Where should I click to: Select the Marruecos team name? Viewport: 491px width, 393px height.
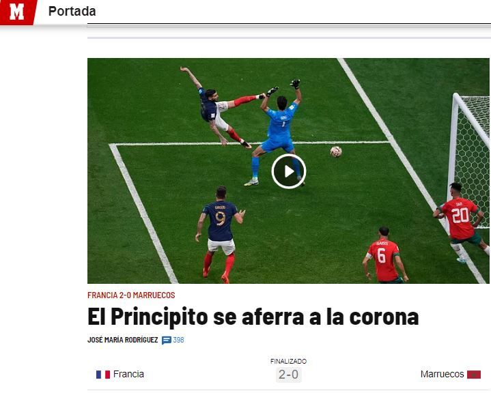tap(442, 374)
